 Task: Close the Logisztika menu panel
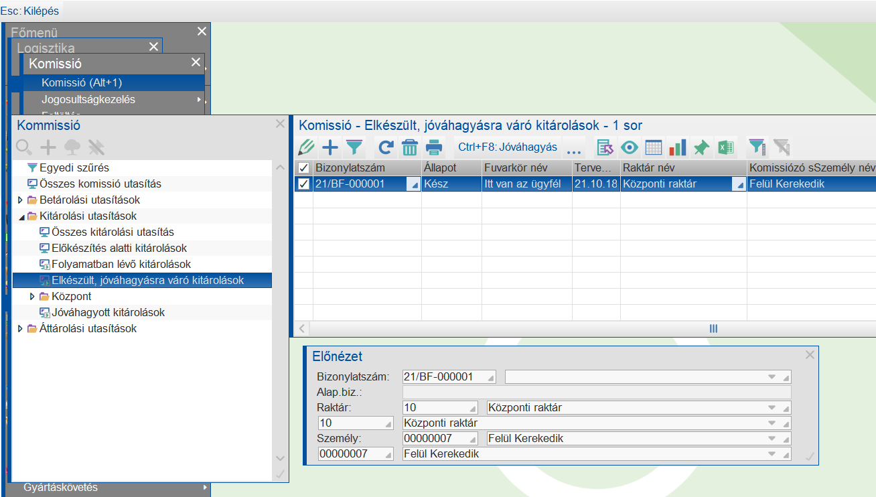point(154,46)
